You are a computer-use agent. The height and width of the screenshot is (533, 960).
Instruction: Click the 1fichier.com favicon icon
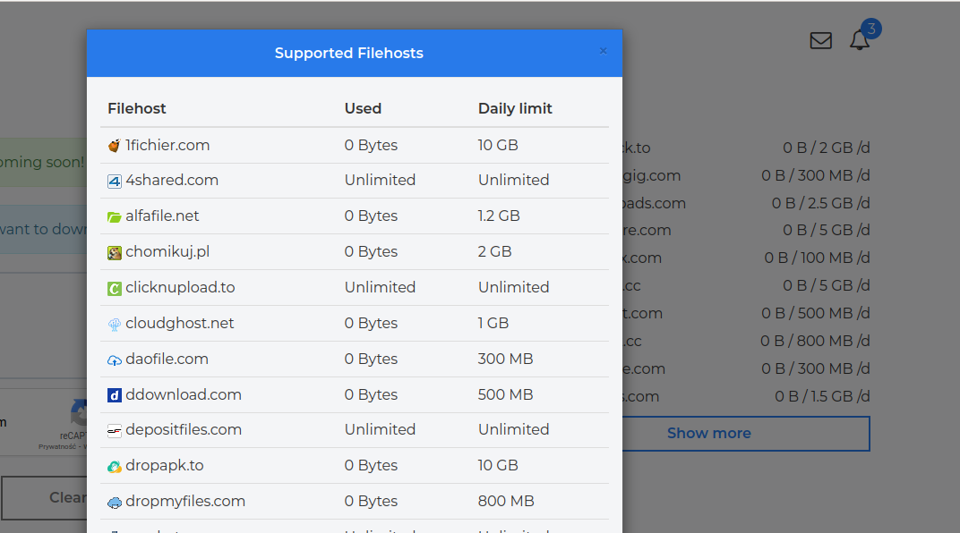[114, 146]
